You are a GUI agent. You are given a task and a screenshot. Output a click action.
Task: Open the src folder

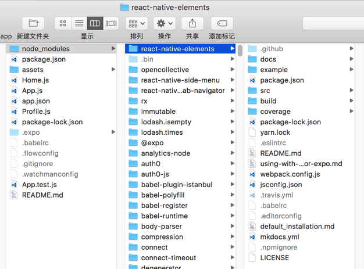pyautogui.click(x=299, y=91)
